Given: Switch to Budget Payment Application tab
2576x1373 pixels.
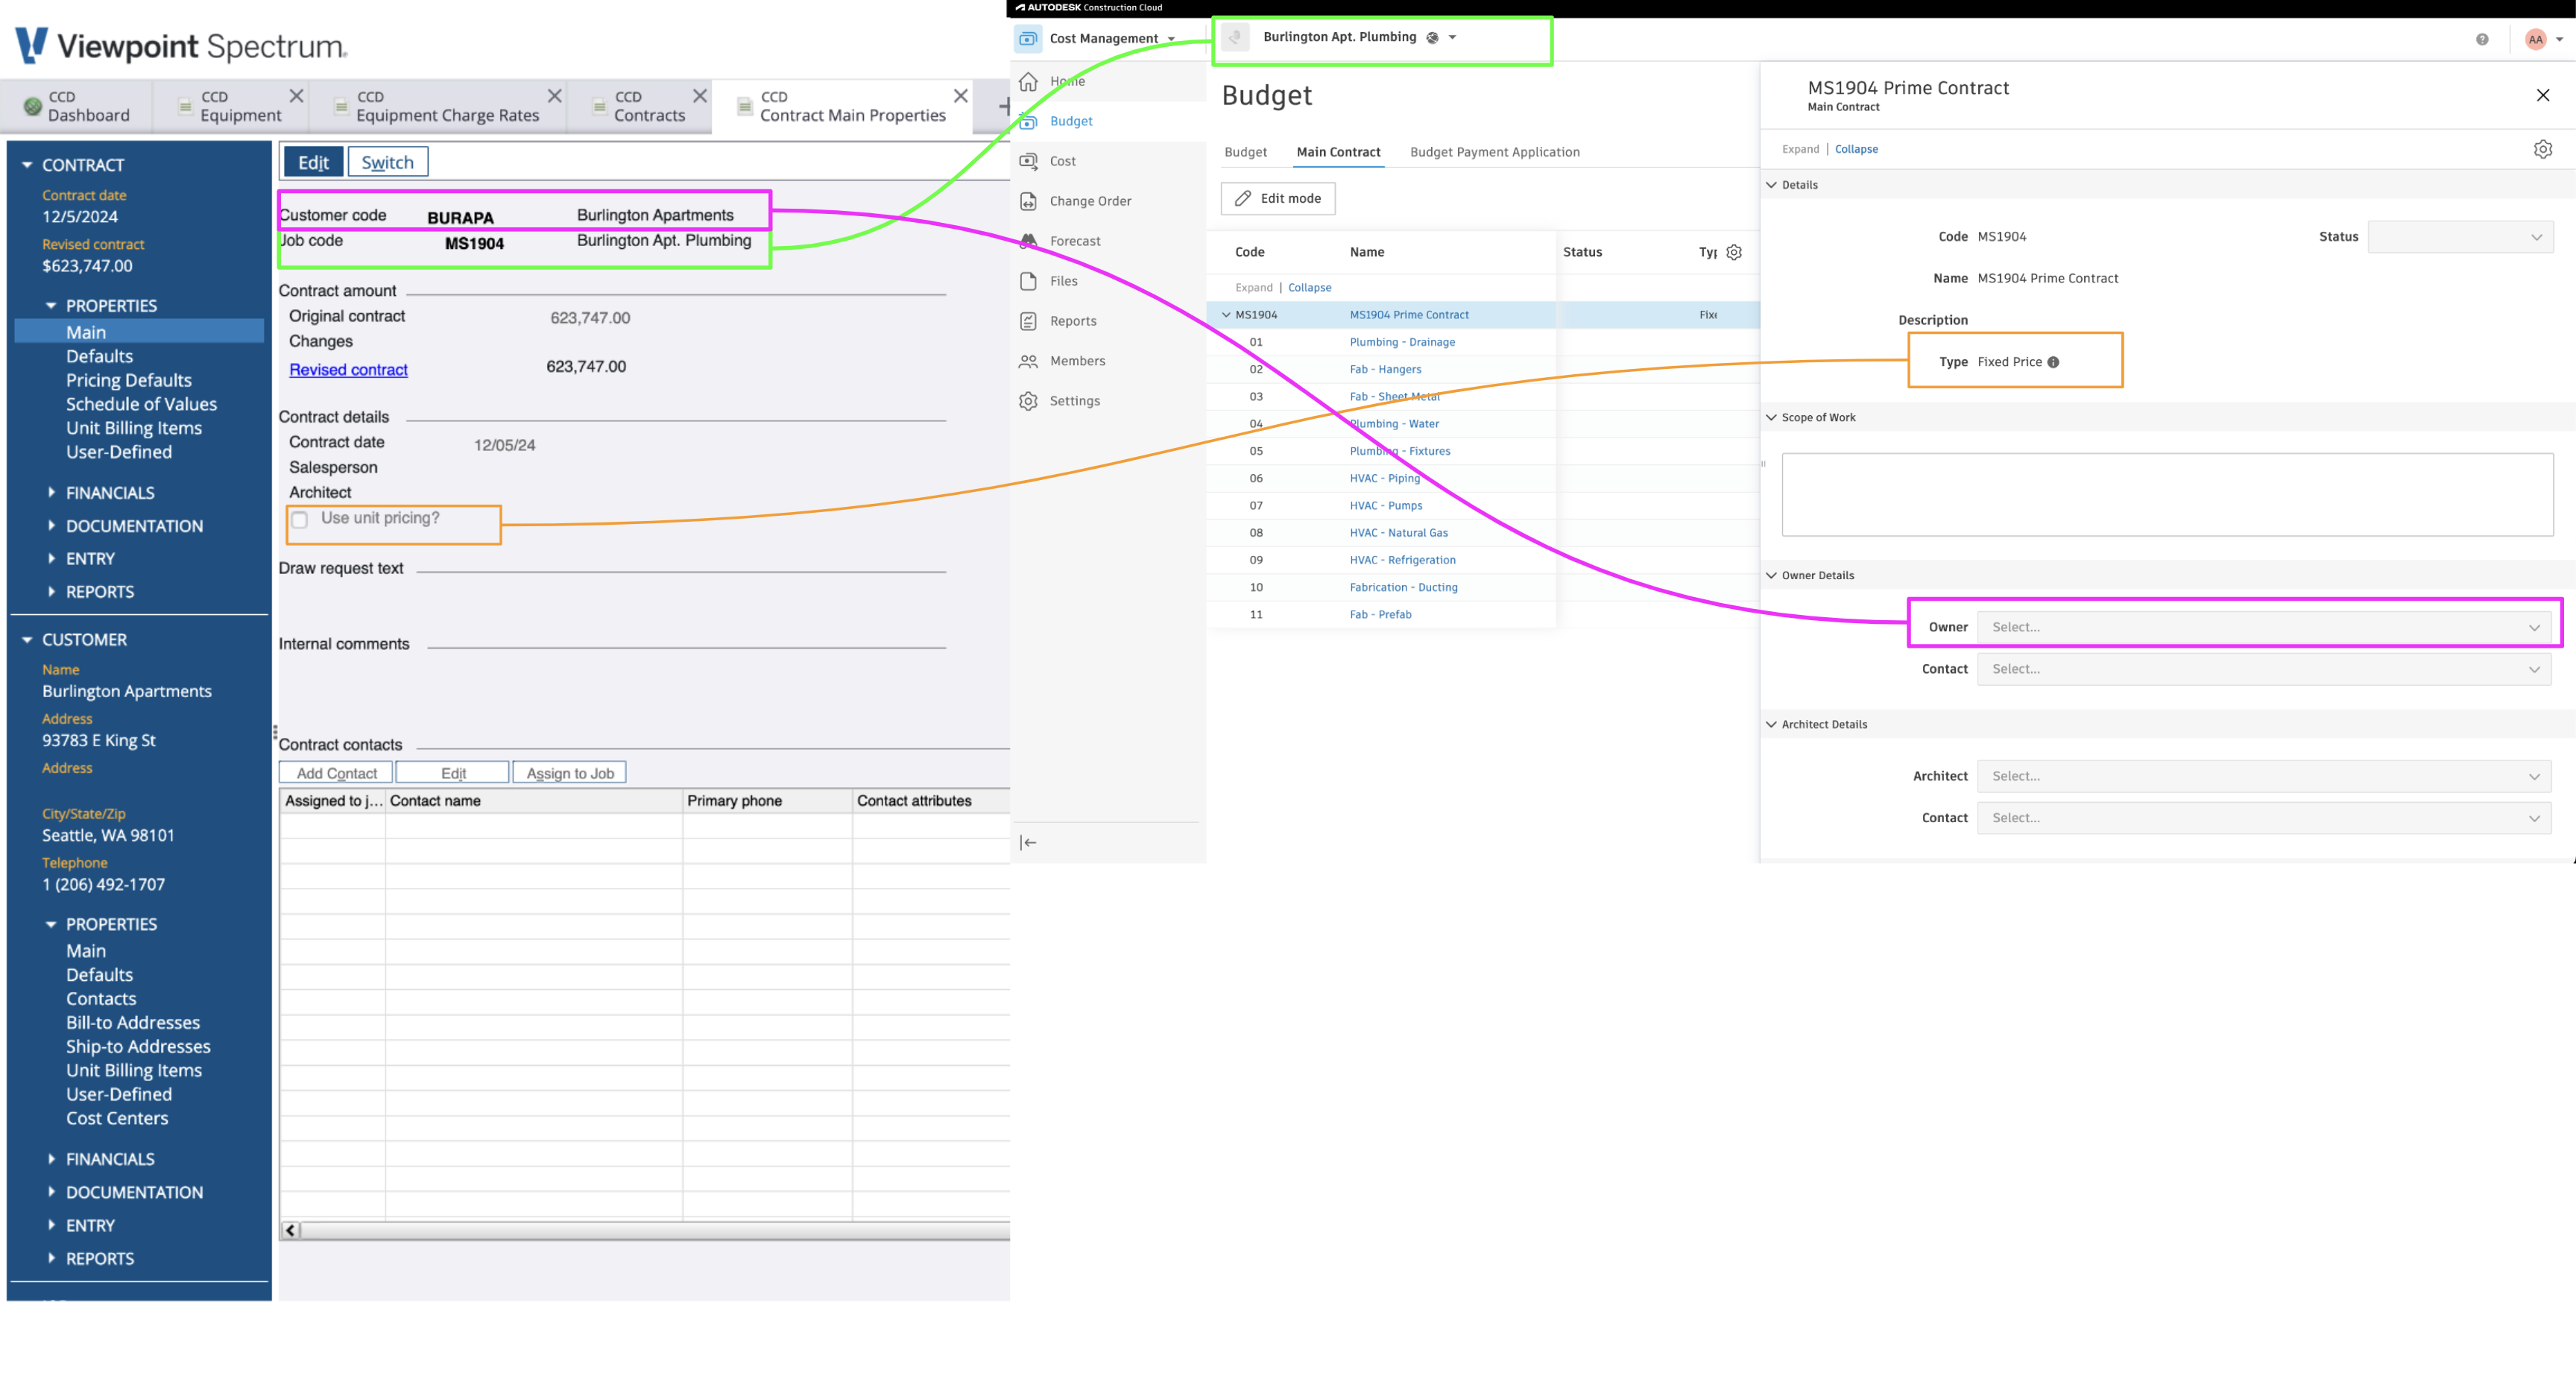Looking at the screenshot, I should click(x=1494, y=152).
